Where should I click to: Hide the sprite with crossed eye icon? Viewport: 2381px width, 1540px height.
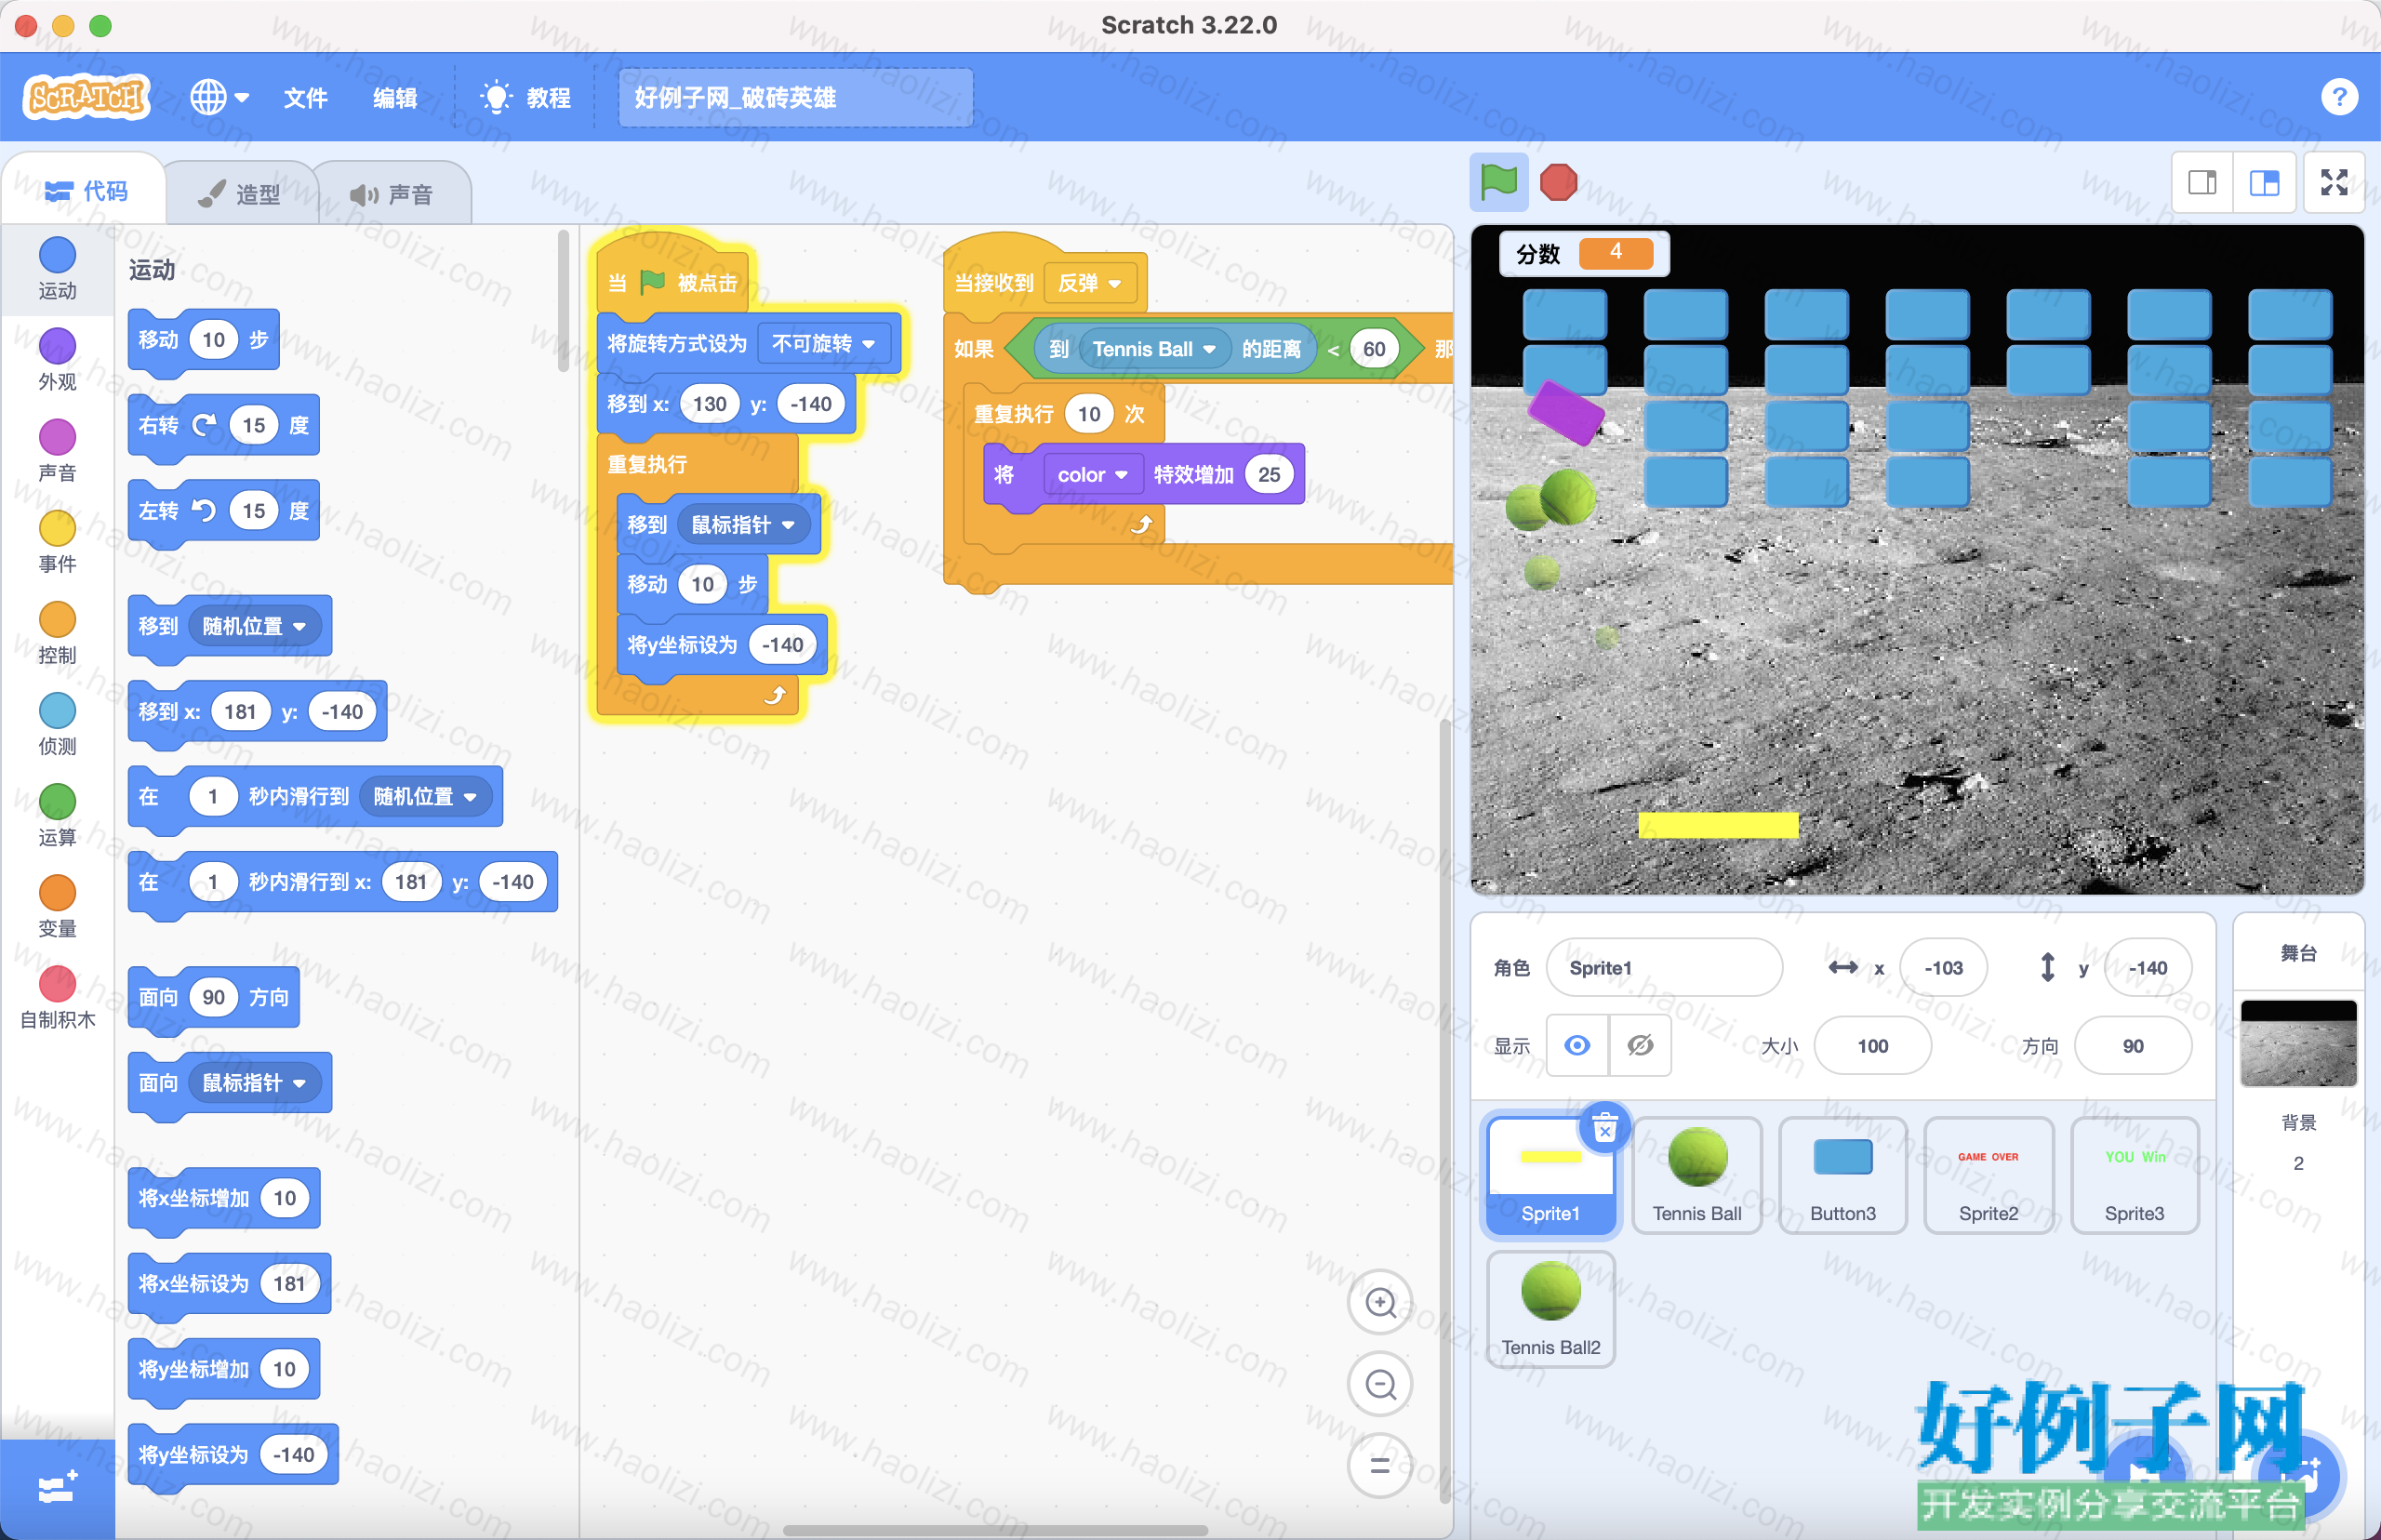pos(1640,1045)
